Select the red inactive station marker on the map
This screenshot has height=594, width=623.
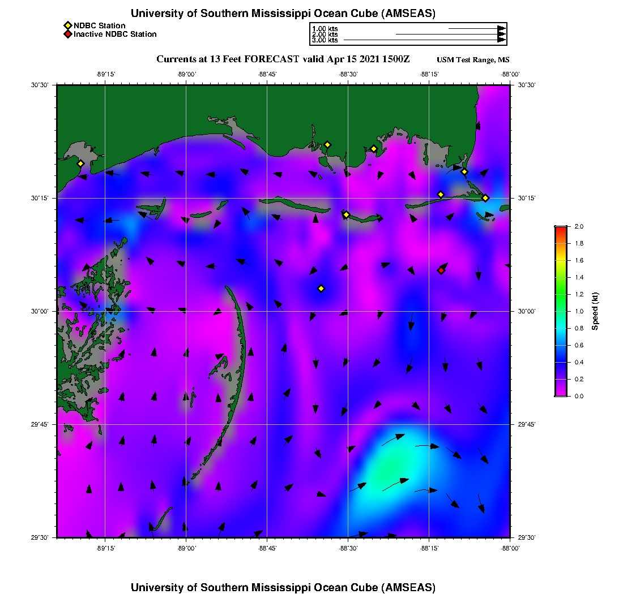point(441,270)
